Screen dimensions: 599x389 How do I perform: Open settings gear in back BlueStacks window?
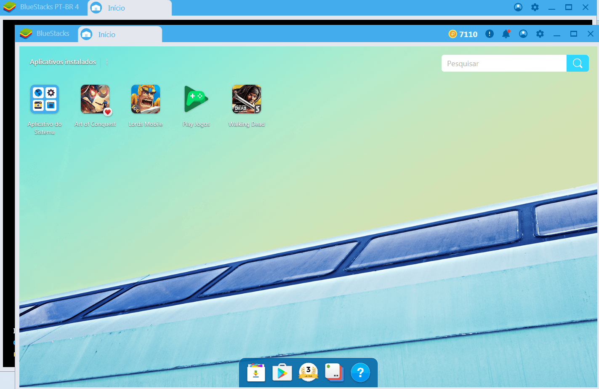click(535, 7)
